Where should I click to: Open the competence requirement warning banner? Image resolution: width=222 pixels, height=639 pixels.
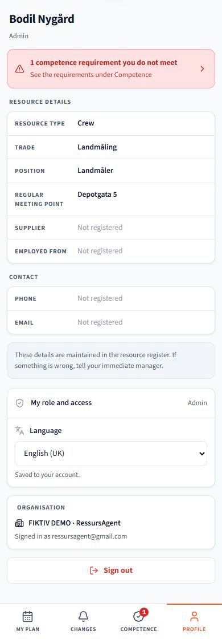(111, 69)
